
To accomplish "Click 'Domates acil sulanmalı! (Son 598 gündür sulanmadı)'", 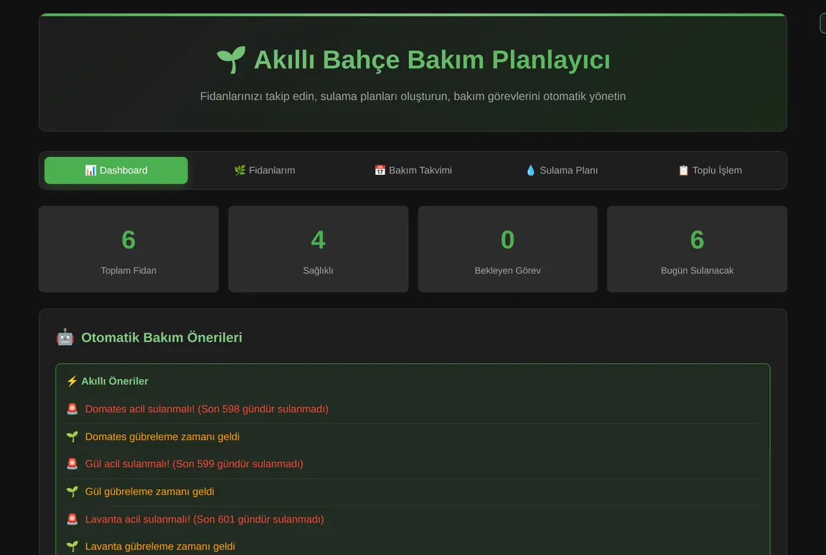I will pos(206,409).
